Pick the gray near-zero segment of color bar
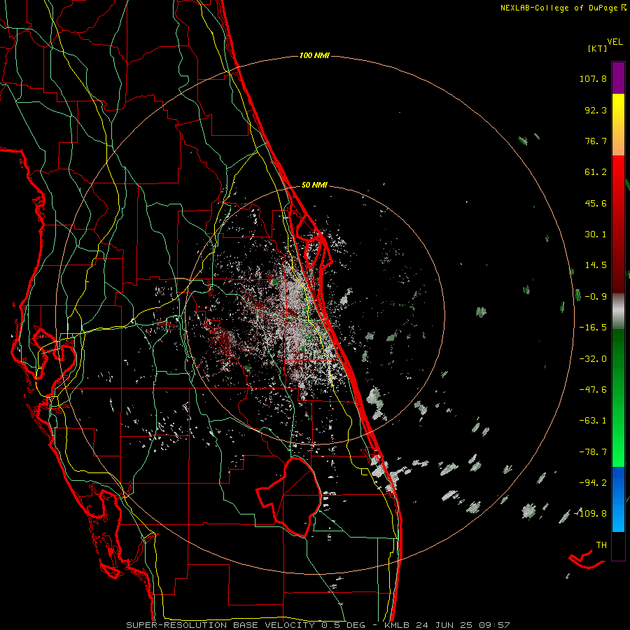 pos(618,311)
